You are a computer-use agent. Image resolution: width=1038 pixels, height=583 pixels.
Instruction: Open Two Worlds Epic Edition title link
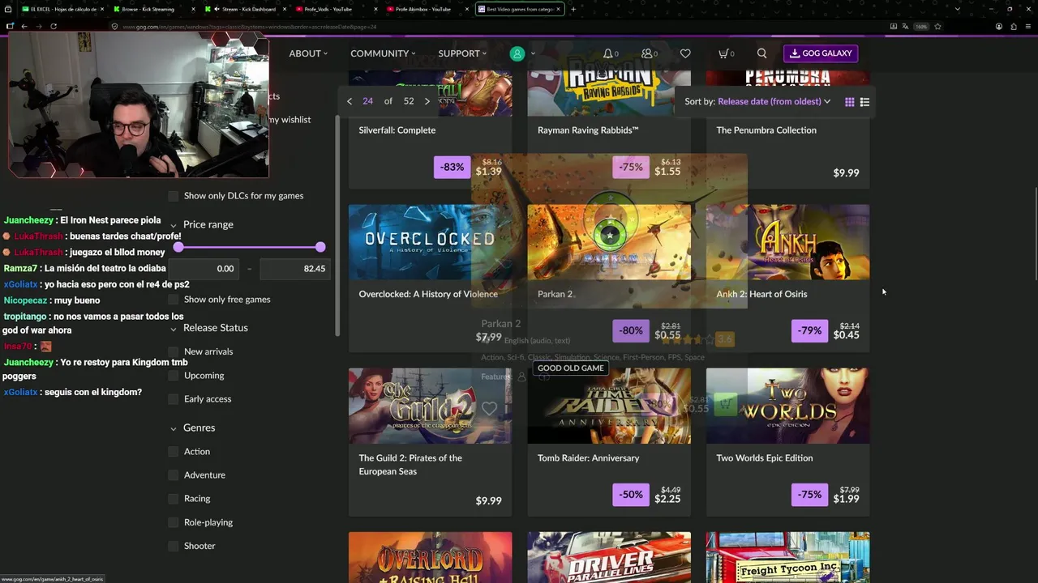click(765, 458)
